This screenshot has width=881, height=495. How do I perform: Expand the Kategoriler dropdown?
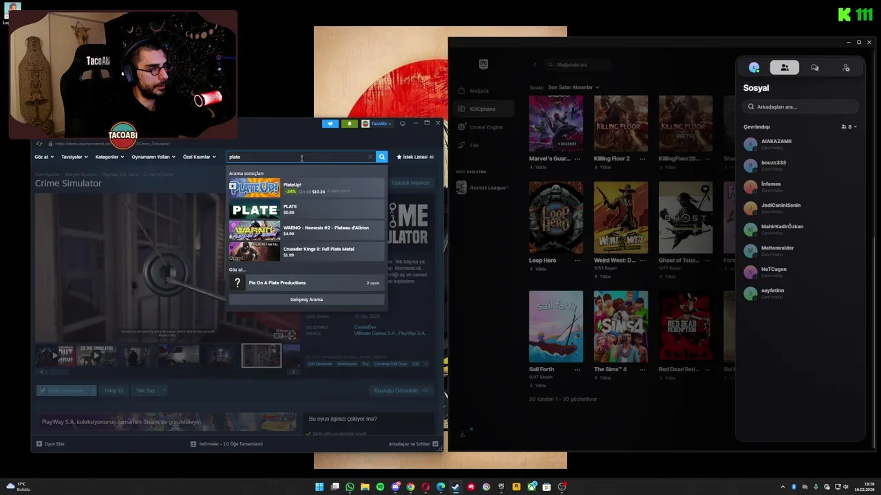[x=109, y=157]
